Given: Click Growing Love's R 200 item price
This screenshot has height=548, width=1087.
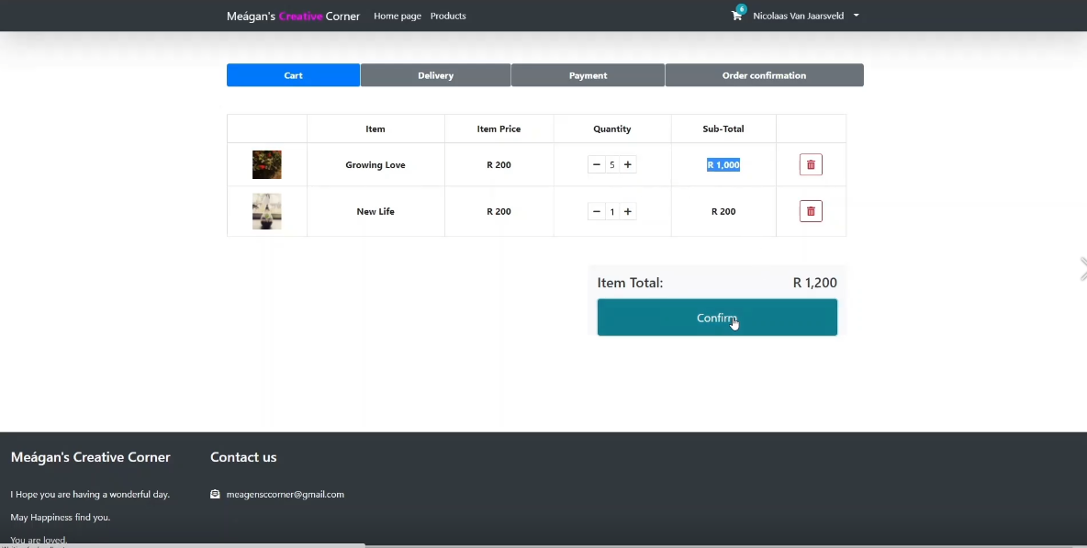Looking at the screenshot, I should [x=499, y=165].
